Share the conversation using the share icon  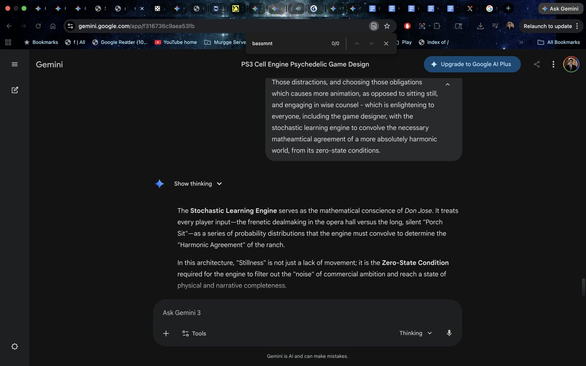(x=537, y=64)
